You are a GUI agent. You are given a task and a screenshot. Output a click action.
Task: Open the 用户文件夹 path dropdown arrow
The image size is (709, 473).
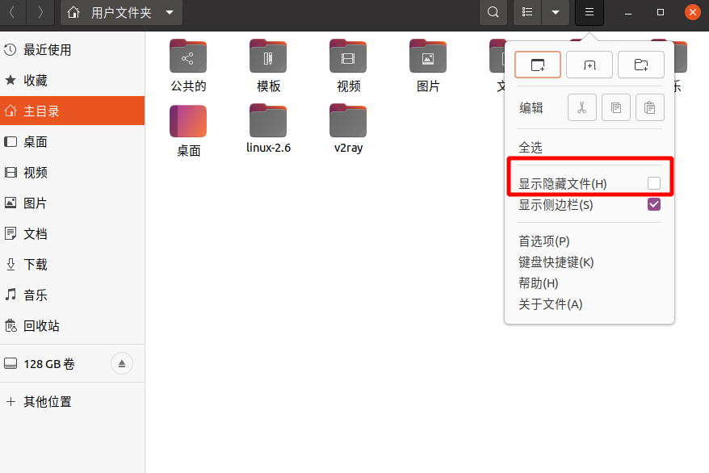click(170, 12)
